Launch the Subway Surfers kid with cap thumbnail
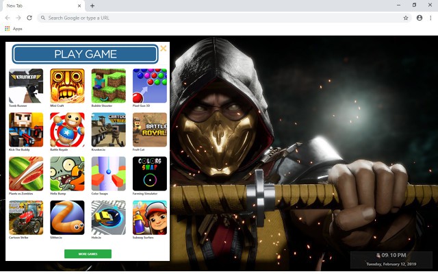The image size is (438, 274). 150,218
